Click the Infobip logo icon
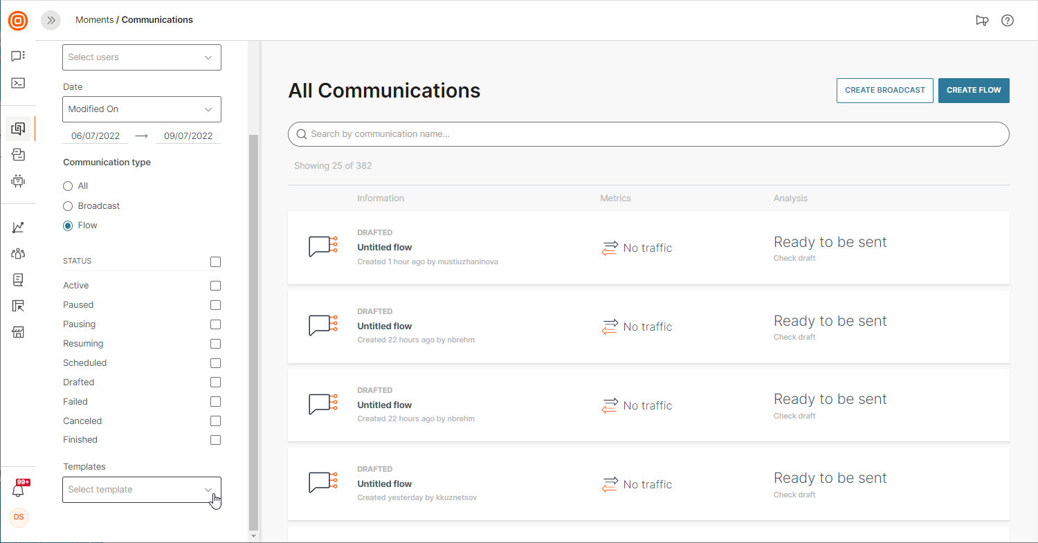Image resolution: width=1038 pixels, height=543 pixels. (18, 21)
